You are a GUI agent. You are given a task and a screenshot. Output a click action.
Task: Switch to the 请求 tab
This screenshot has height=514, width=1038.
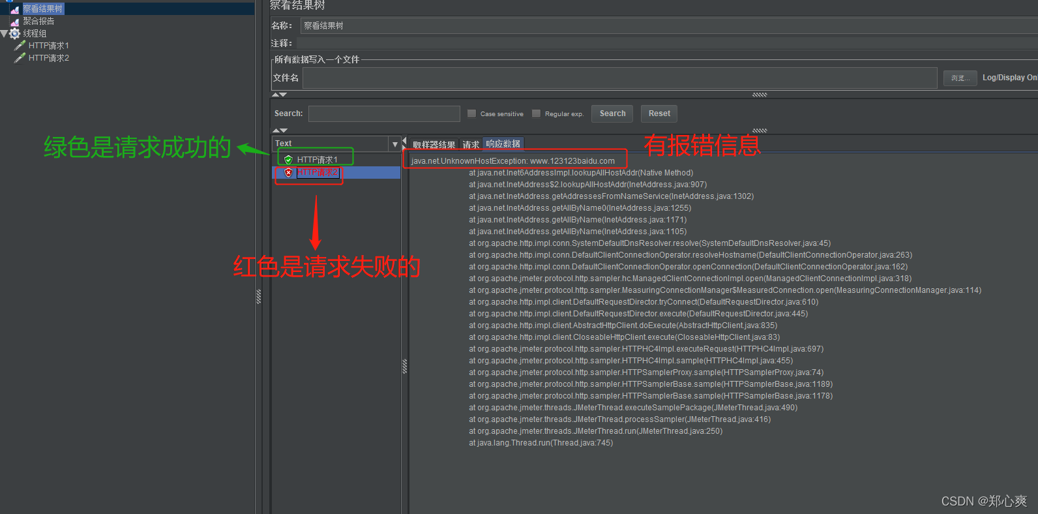pyautogui.click(x=471, y=144)
